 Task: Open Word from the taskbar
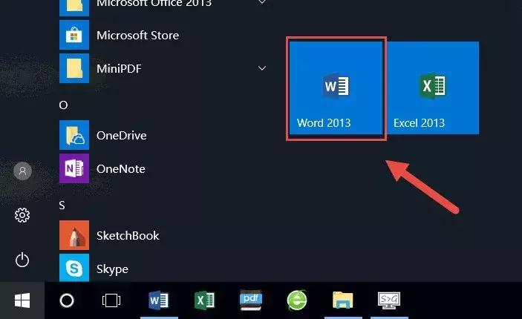tap(159, 300)
